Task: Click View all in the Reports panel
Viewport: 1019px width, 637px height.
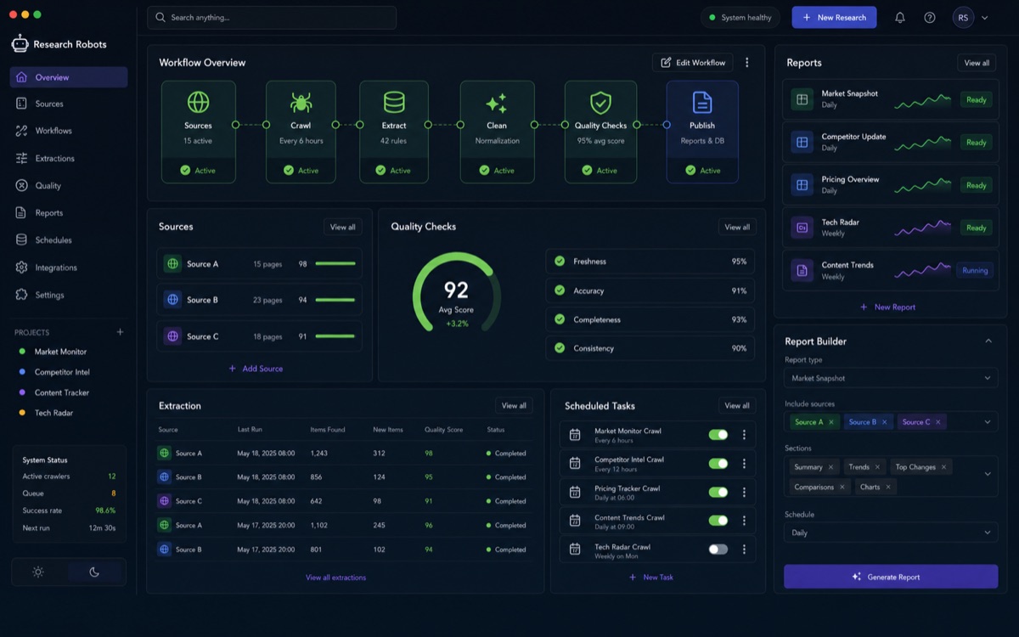Action: click(x=977, y=63)
